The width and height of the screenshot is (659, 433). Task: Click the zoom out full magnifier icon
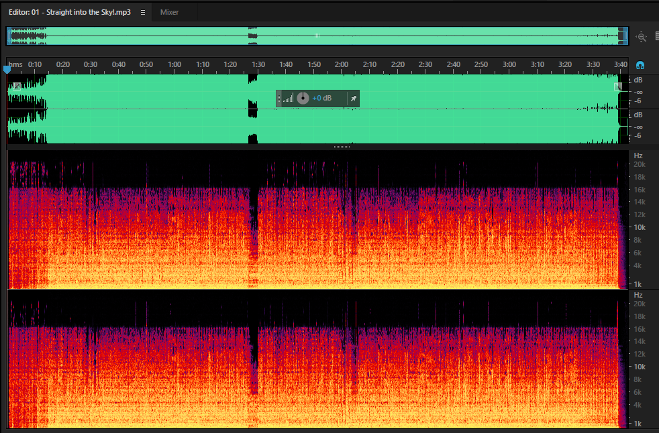coord(642,37)
